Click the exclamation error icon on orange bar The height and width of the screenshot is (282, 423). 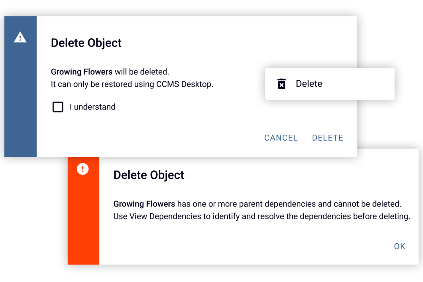click(x=82, y=169)
